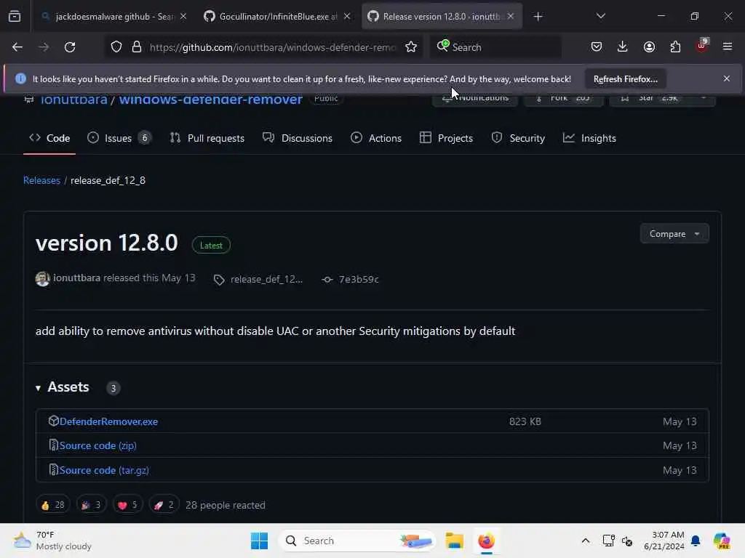745x558 pixels.
Task: Open the Pocket save icon
Action: (x=597, y=46)
